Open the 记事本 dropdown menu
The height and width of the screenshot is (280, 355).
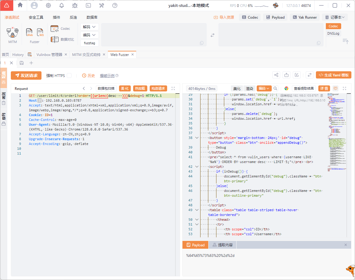click(x=335, y=17)
